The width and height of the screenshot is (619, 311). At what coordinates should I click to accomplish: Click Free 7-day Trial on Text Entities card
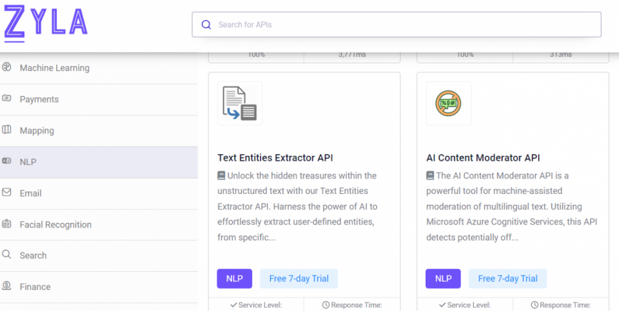click(x=299, y=278)
